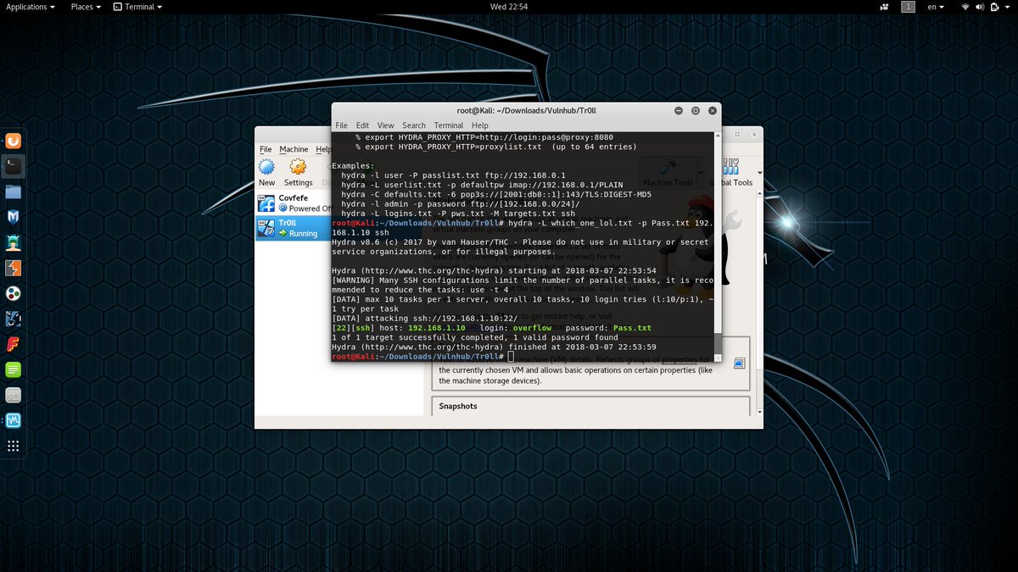Open VirtualBox Help menu
This screenshot has height=572, width=1018.
323,149
